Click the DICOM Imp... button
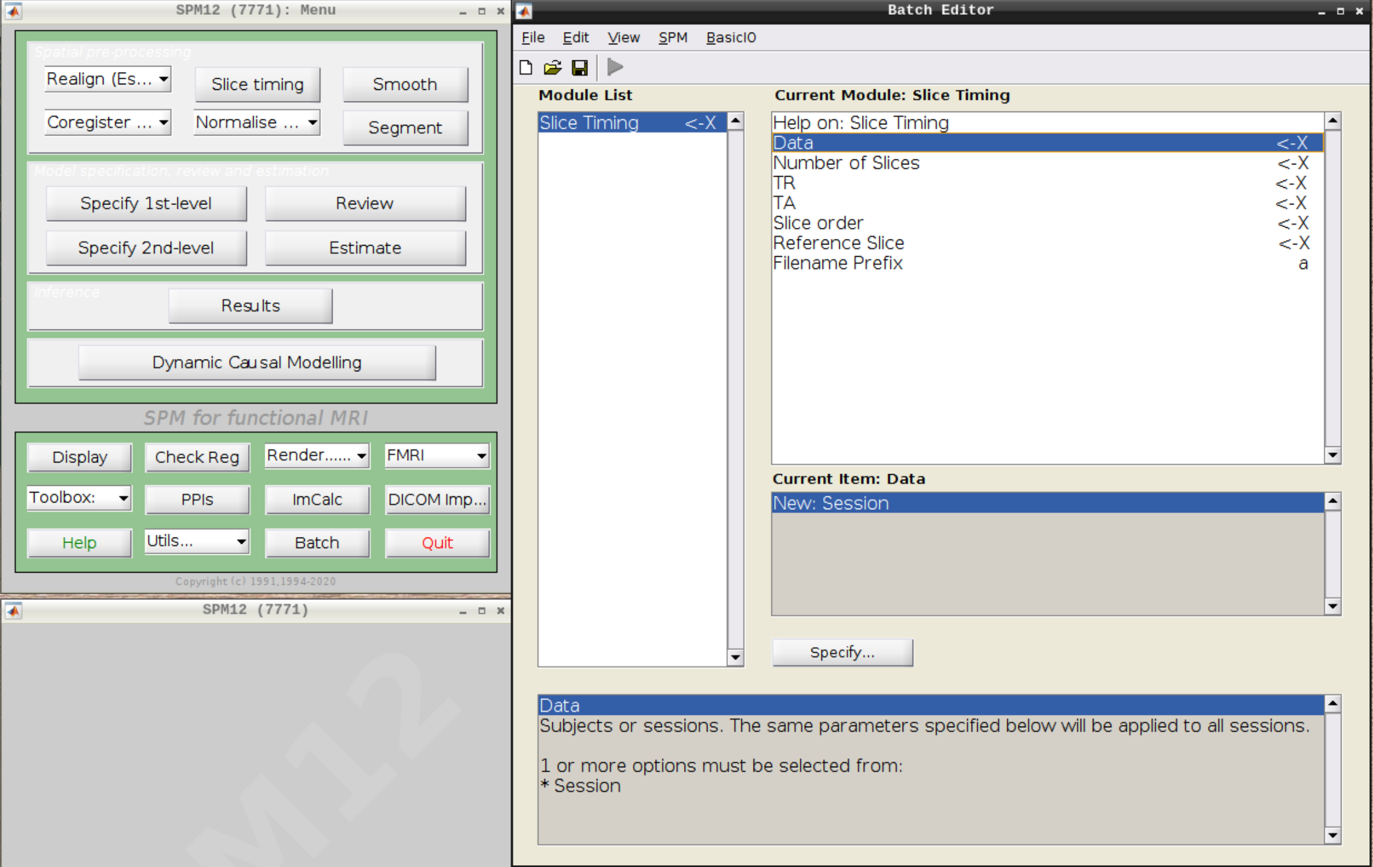The image size is (1373, 867). point(437,499)
